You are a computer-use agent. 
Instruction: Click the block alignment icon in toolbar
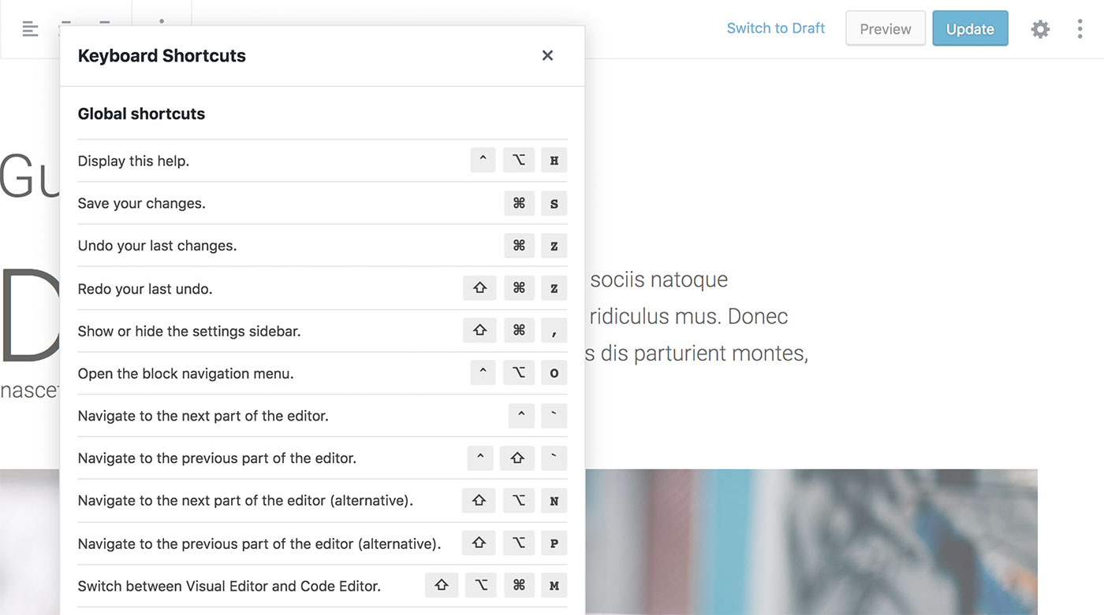click(x=30, y=29)
